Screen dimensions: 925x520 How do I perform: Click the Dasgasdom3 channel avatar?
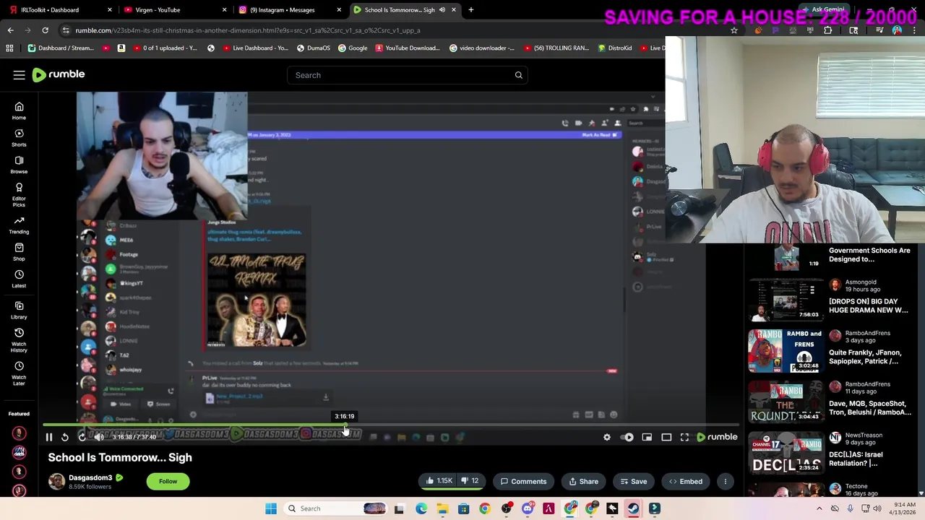click(56, 481)
